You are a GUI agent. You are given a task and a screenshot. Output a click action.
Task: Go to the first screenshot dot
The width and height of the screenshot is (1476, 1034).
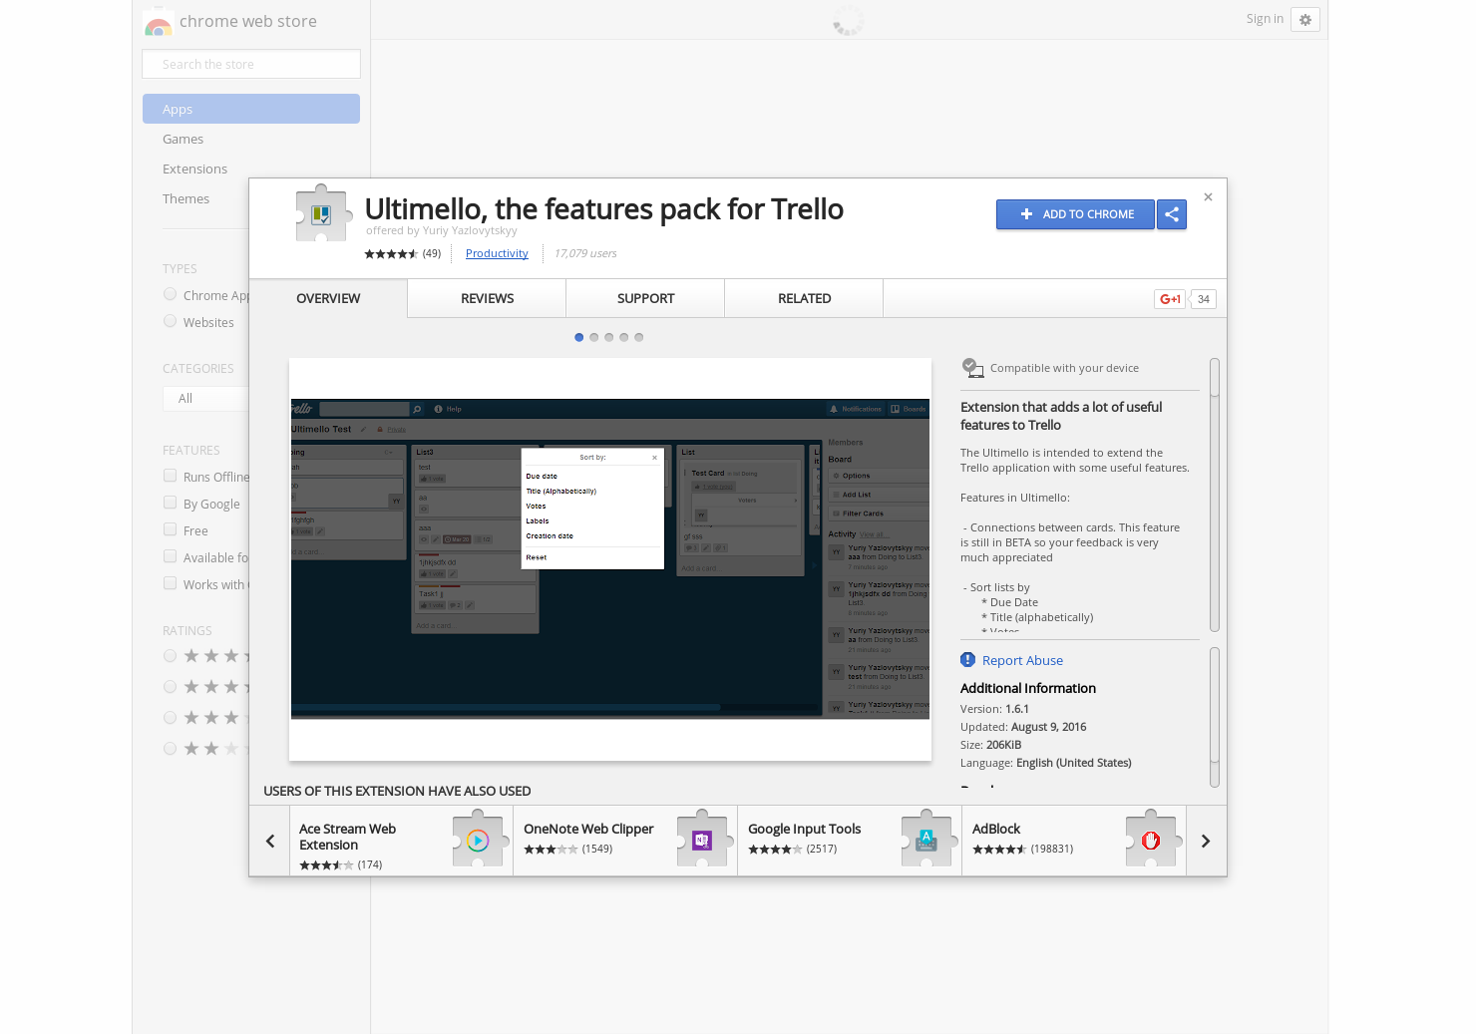pyautogui.click(x=579, y=337)
